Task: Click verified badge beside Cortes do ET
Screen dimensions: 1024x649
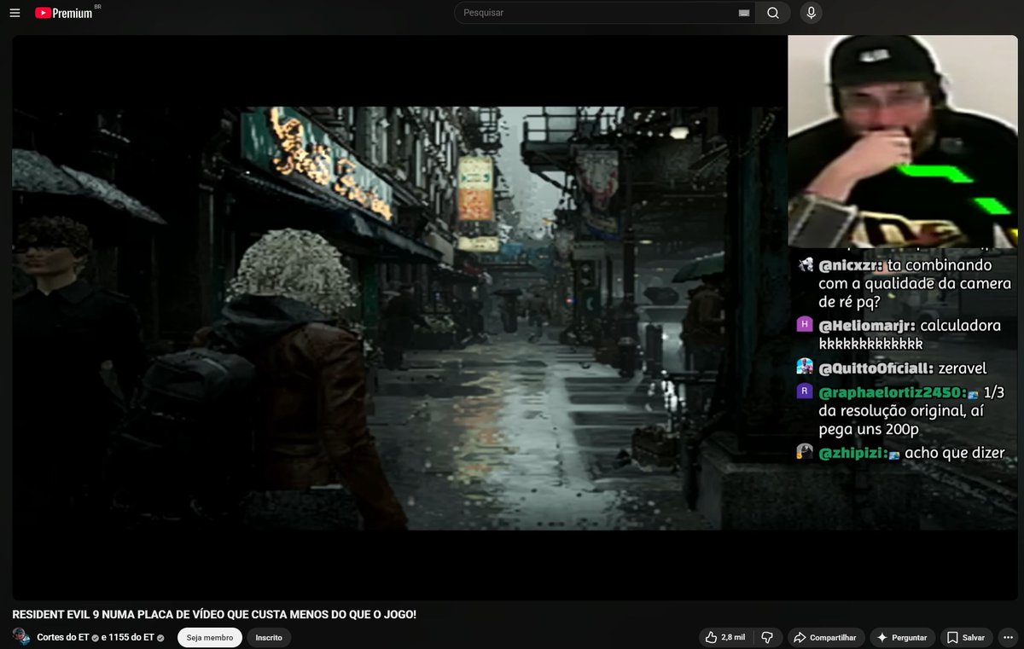Action: click(95, 638)
